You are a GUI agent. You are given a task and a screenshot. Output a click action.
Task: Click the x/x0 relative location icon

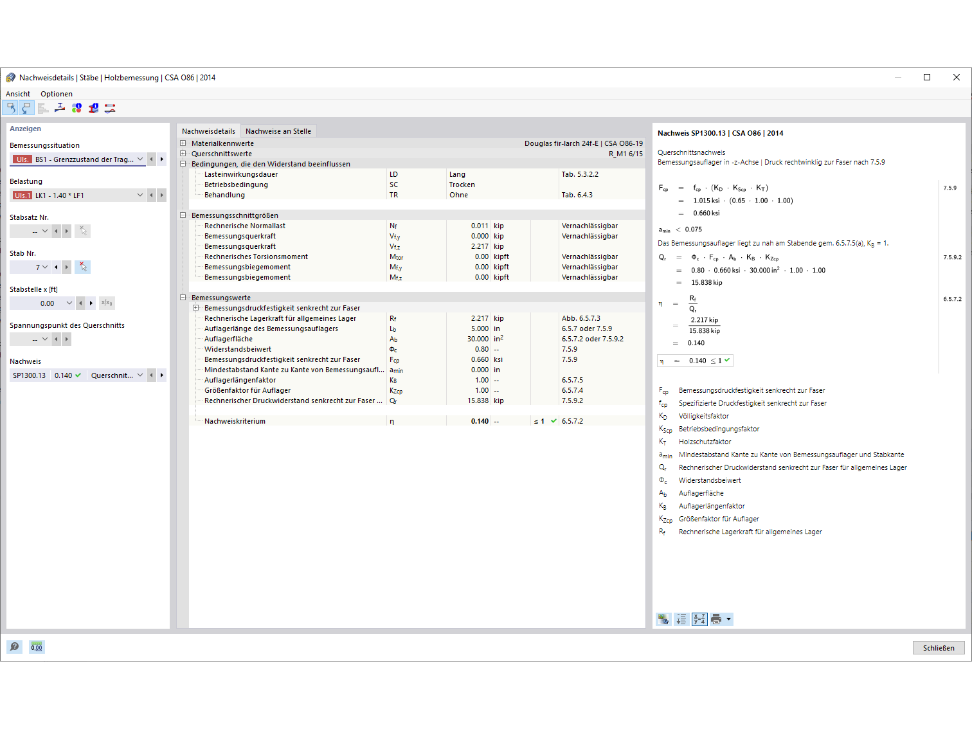(x=107, y=303)
